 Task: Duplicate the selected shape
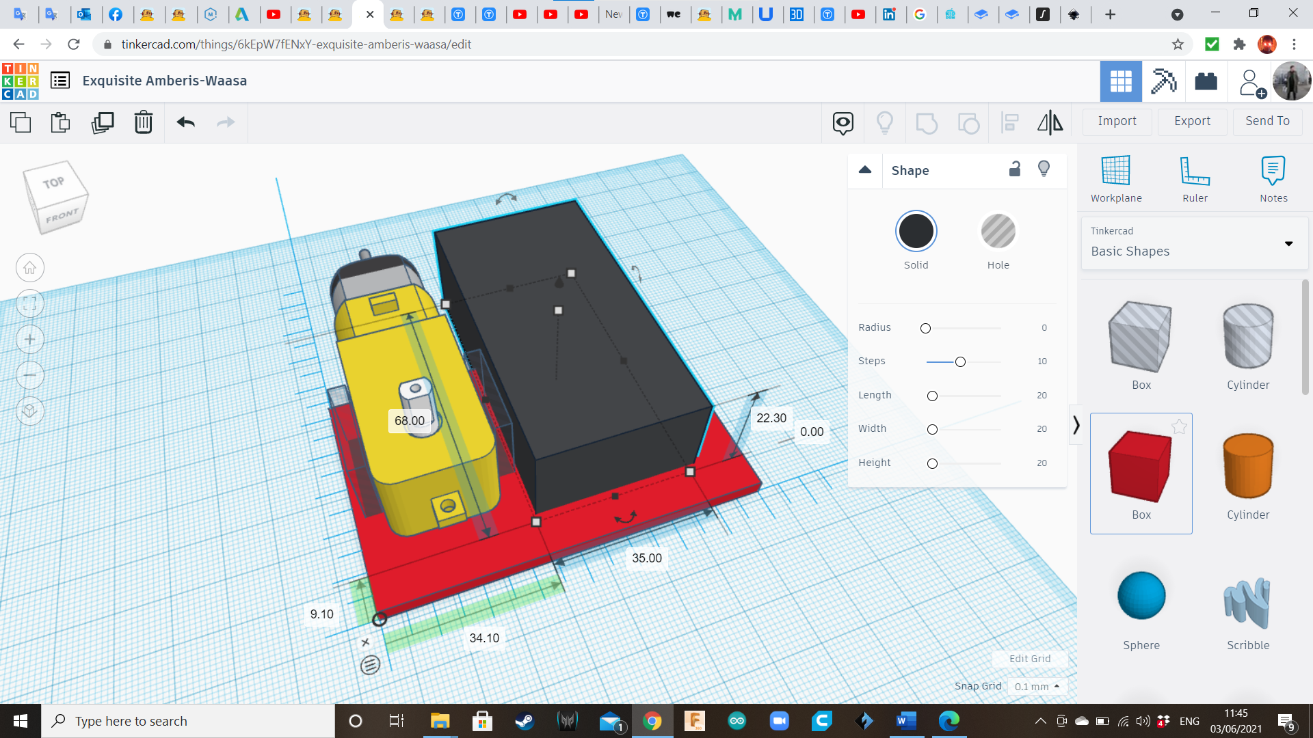point(102,122)
